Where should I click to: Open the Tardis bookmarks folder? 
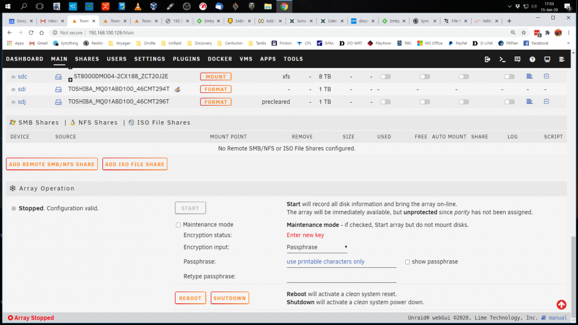click(257, 43)
